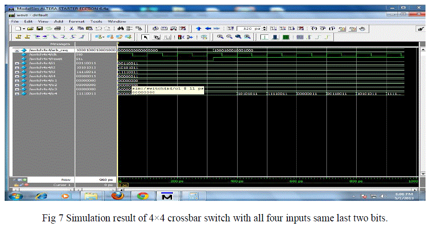
Task: Click the blue up arrow toolbar icon
Action: tap(198, 29)
